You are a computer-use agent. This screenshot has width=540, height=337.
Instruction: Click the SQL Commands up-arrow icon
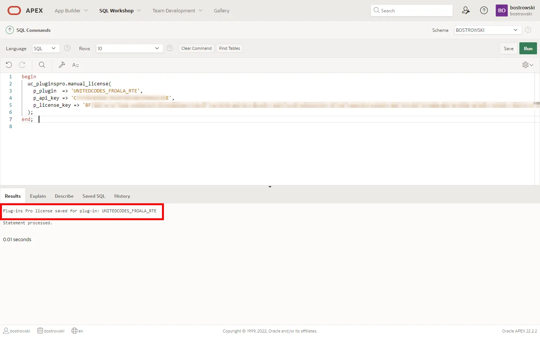[10, 30]
